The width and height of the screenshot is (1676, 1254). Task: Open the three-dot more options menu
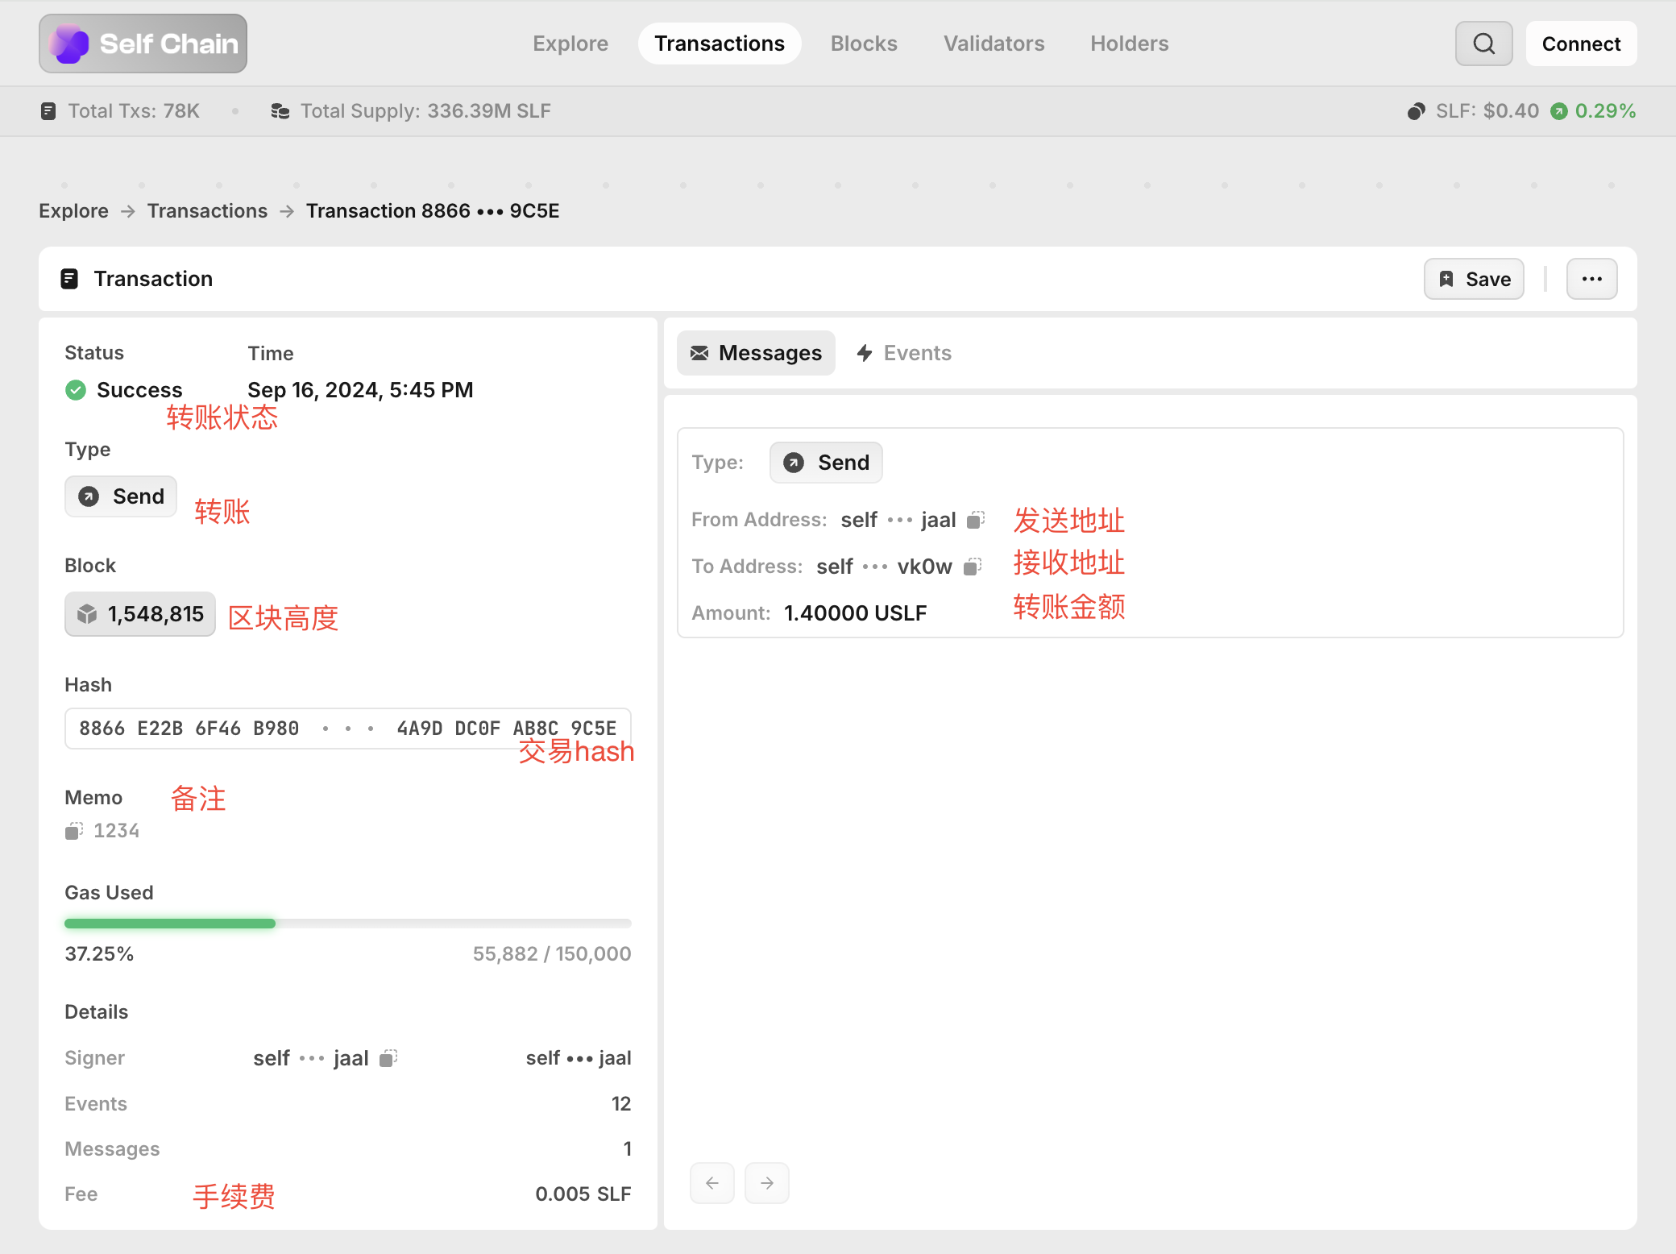pyautogui.click(x=1591, y=279)
